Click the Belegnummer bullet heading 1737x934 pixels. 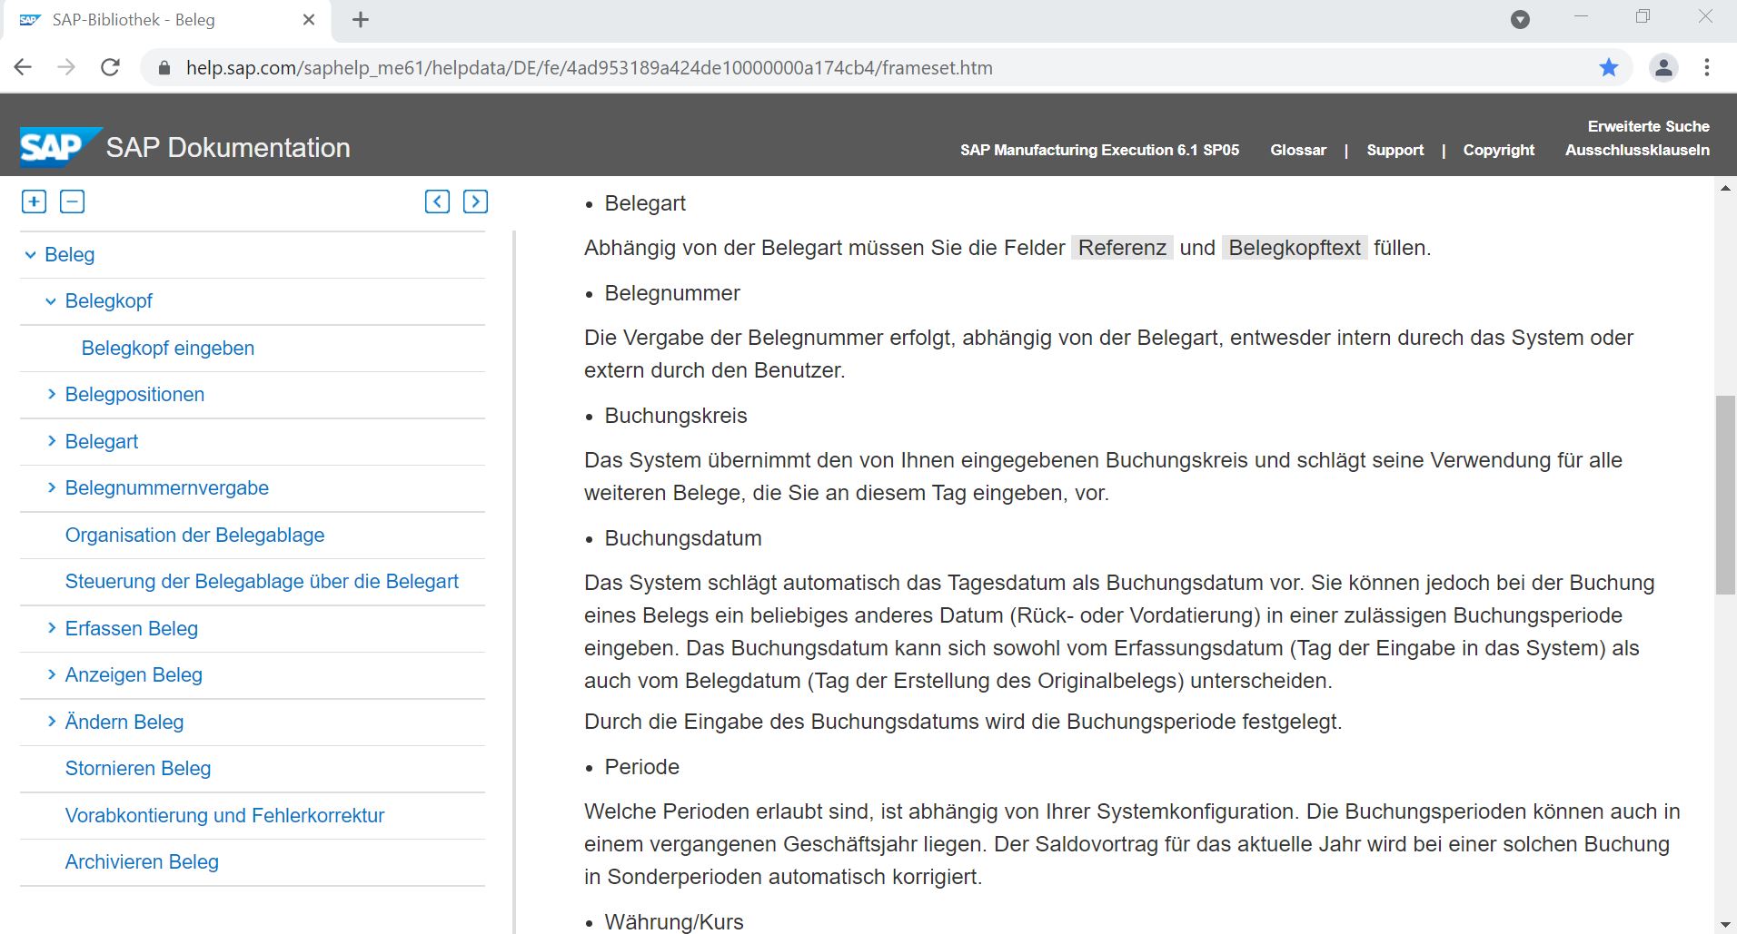pyautogui.click(x=672, y=293)
